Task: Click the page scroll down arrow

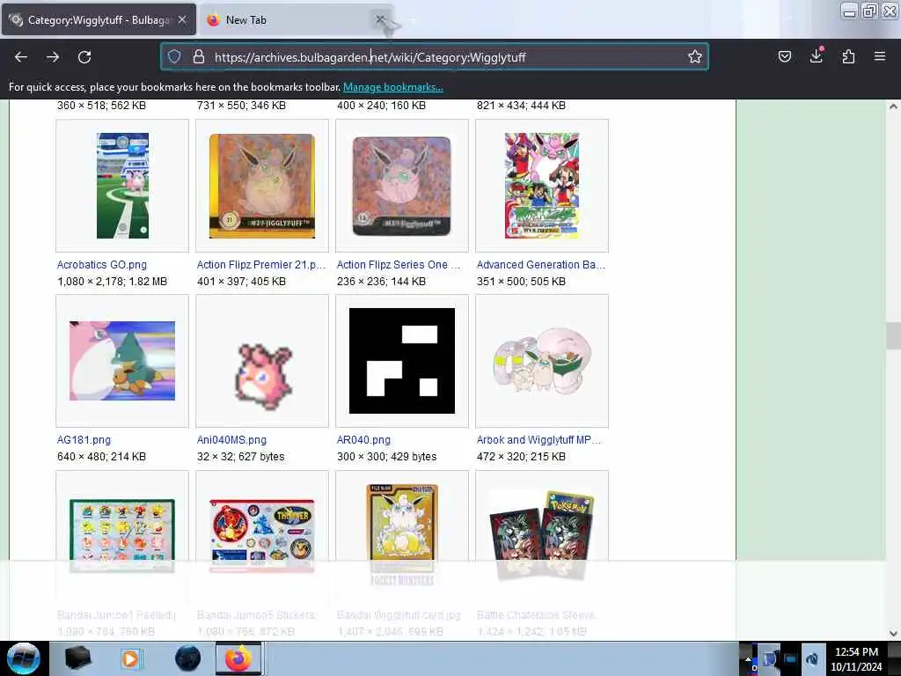Action: (x=893, y=634)
